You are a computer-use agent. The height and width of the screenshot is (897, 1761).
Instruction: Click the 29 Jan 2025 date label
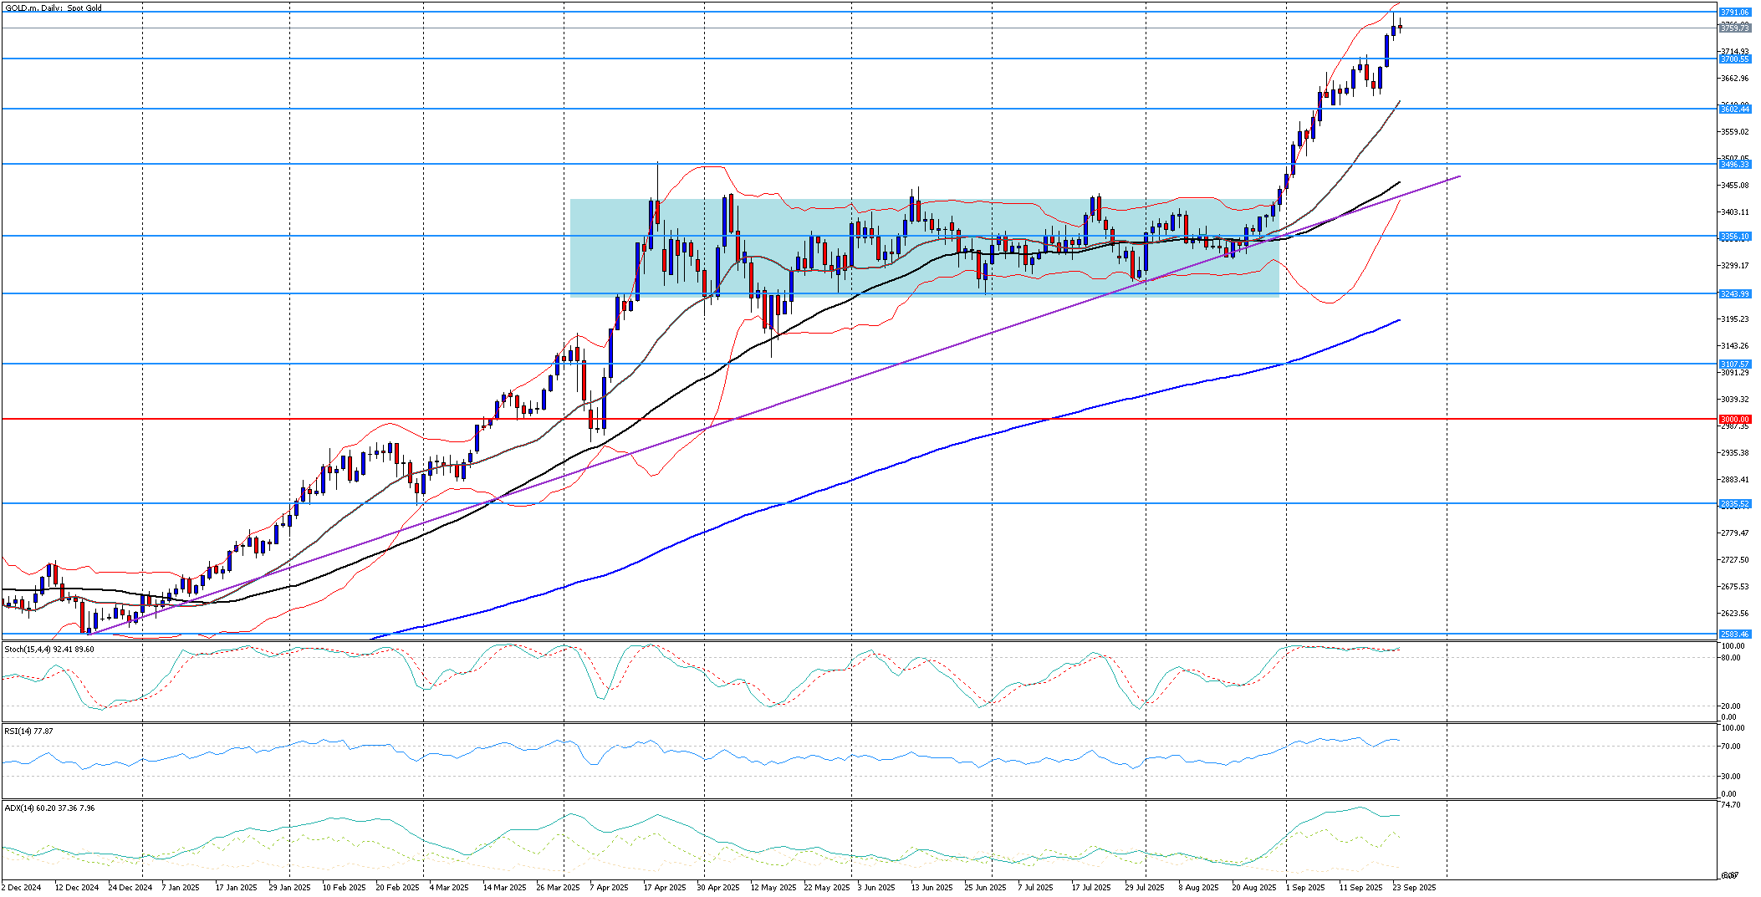click(x=290, y=887)
